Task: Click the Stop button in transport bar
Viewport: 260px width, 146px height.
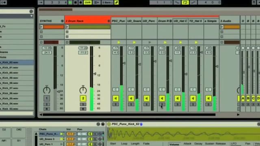Action: [76, 2]
